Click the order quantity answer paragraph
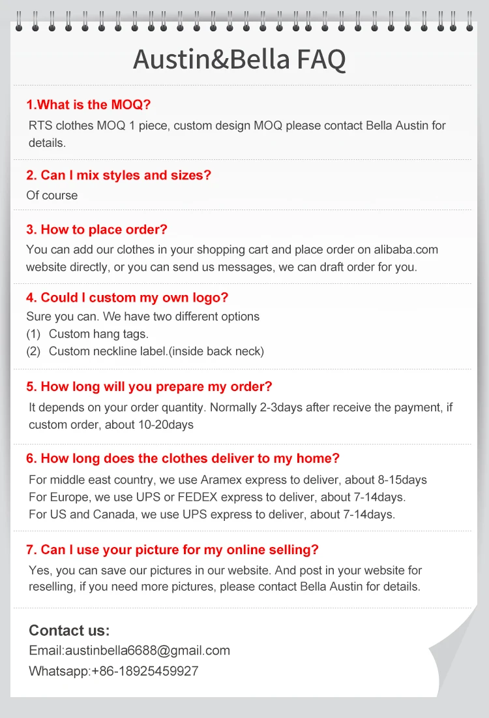 pyautogui.click(x=241, y=416)
